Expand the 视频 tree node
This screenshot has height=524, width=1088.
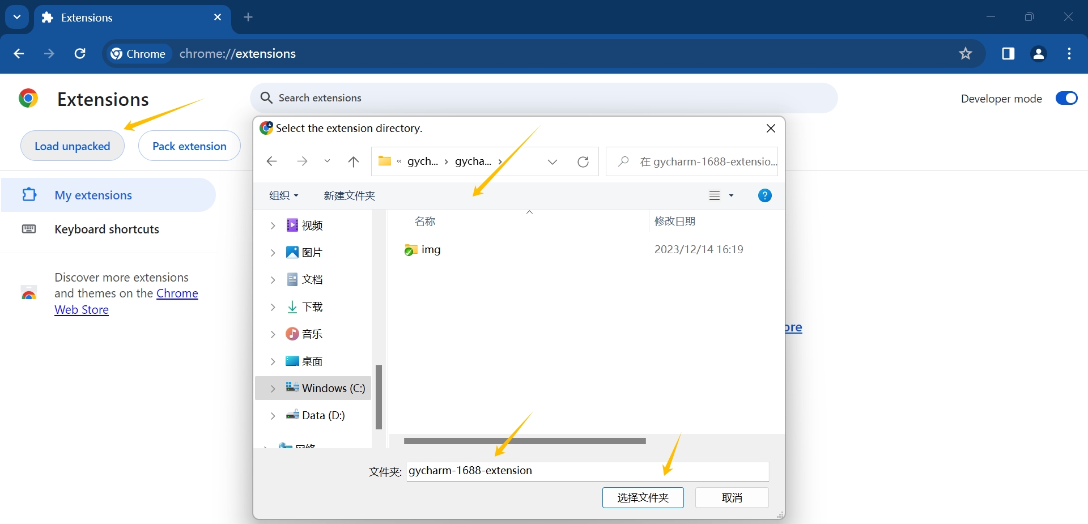(273, 225)
